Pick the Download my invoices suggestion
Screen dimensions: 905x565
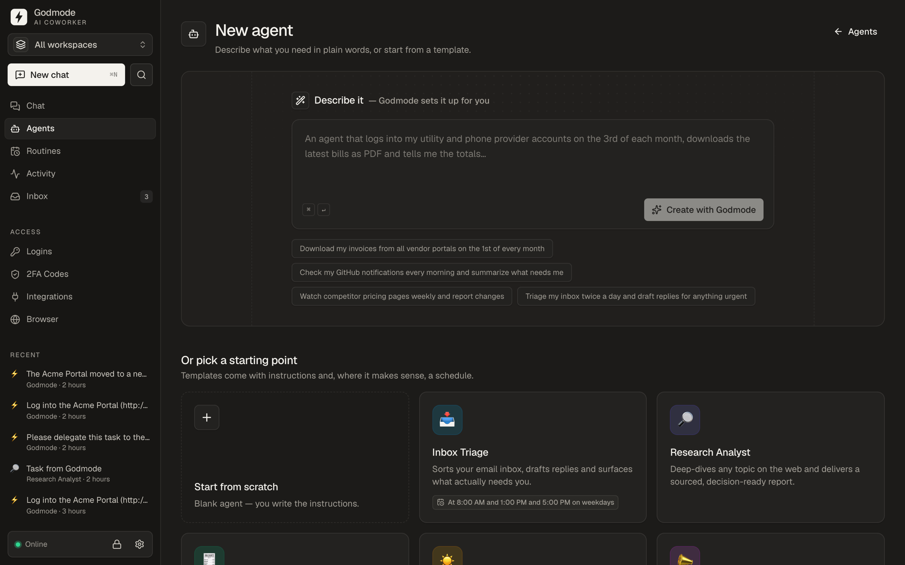pyautogui.click(x=422, y=249)
